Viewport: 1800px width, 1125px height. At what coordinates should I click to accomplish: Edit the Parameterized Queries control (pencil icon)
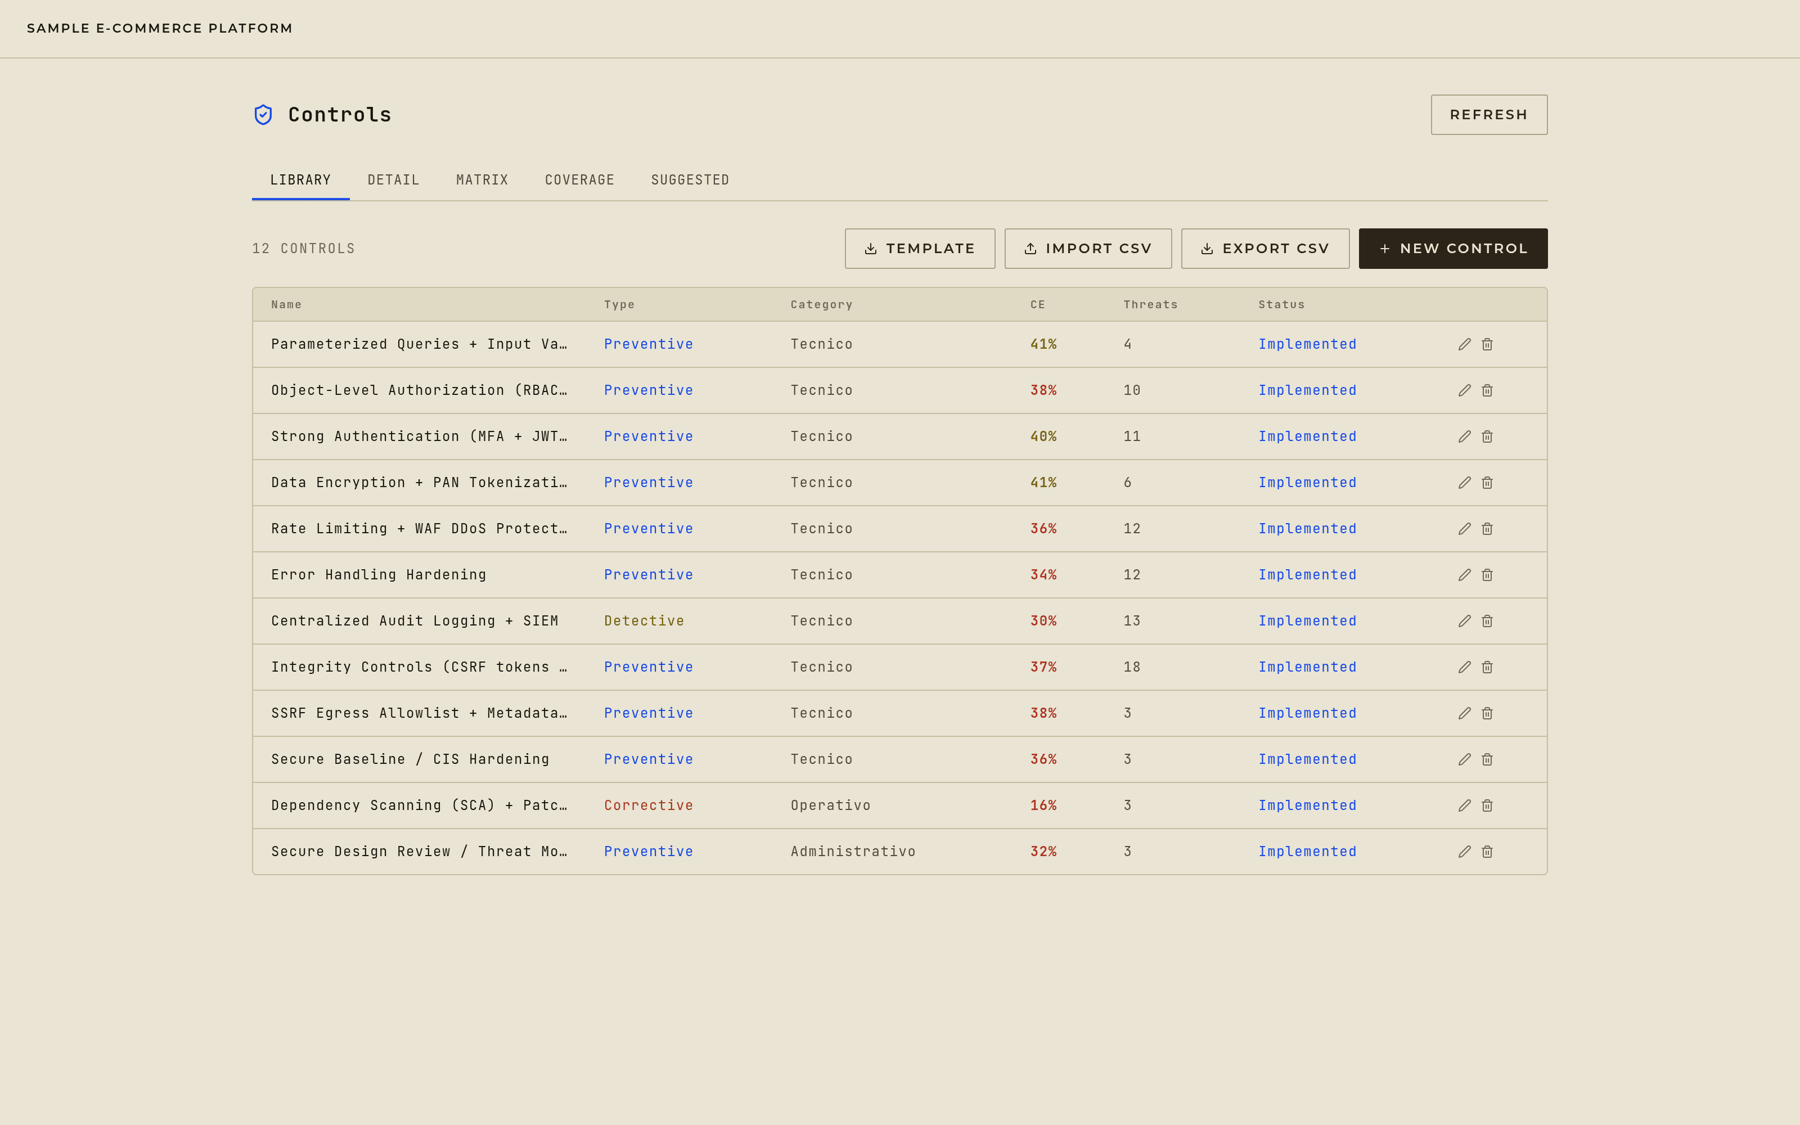[1465, 344]
